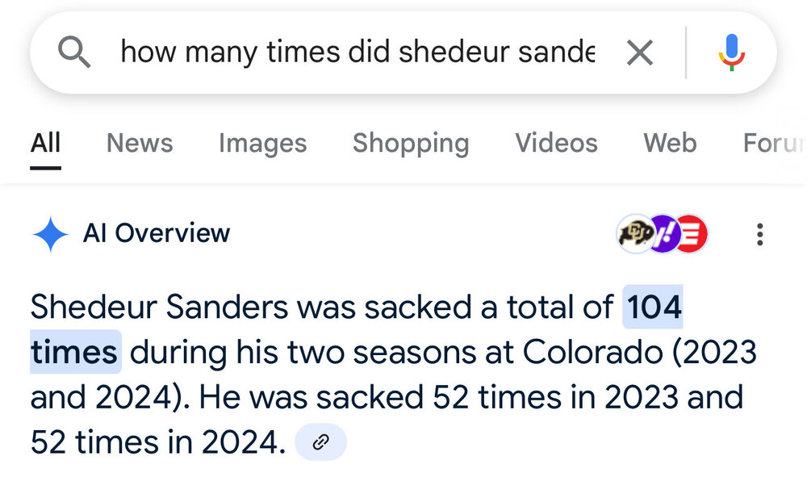The image size is (807, 502).
Task: Open the red ESPN source icon
Action: [691, 234]
